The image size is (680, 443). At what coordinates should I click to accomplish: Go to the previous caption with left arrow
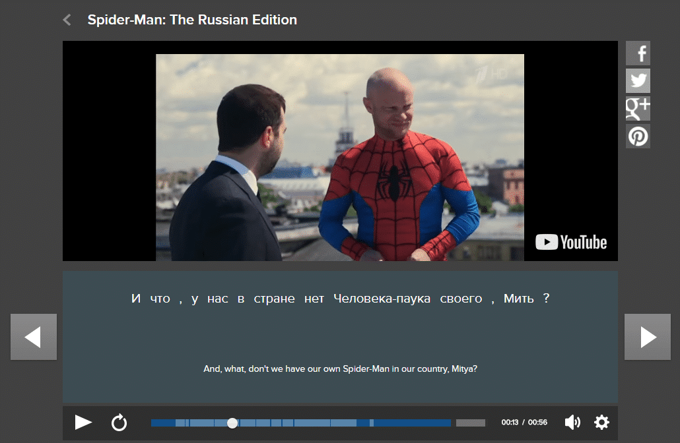34,337
